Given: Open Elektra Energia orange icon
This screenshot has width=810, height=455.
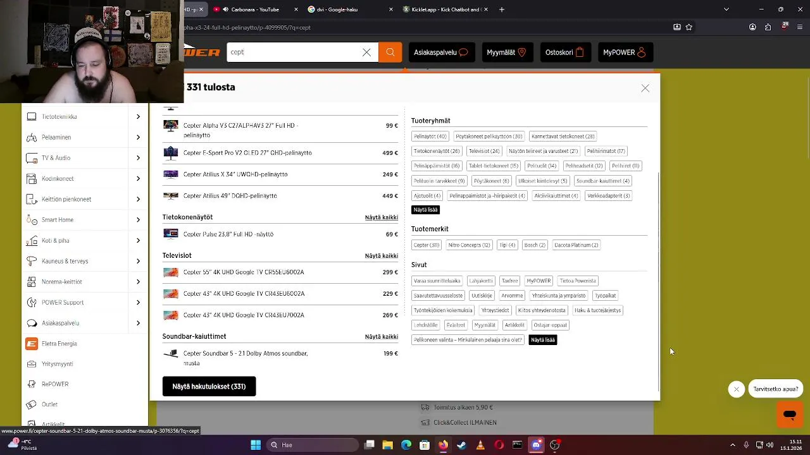Looking at the screenshot, I should click(x=32, y=344).
